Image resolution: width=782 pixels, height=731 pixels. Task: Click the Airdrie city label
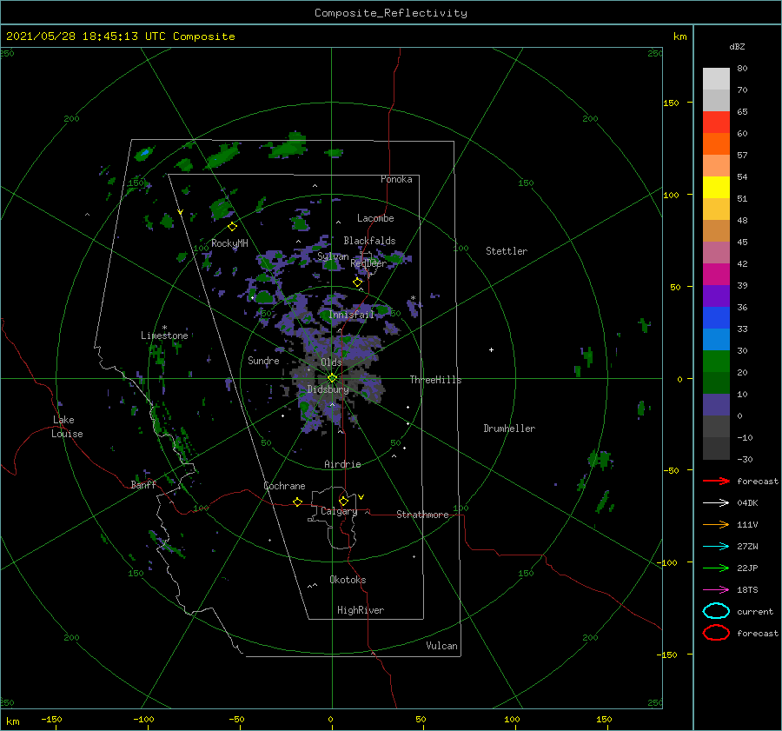[x=342, y=464]
